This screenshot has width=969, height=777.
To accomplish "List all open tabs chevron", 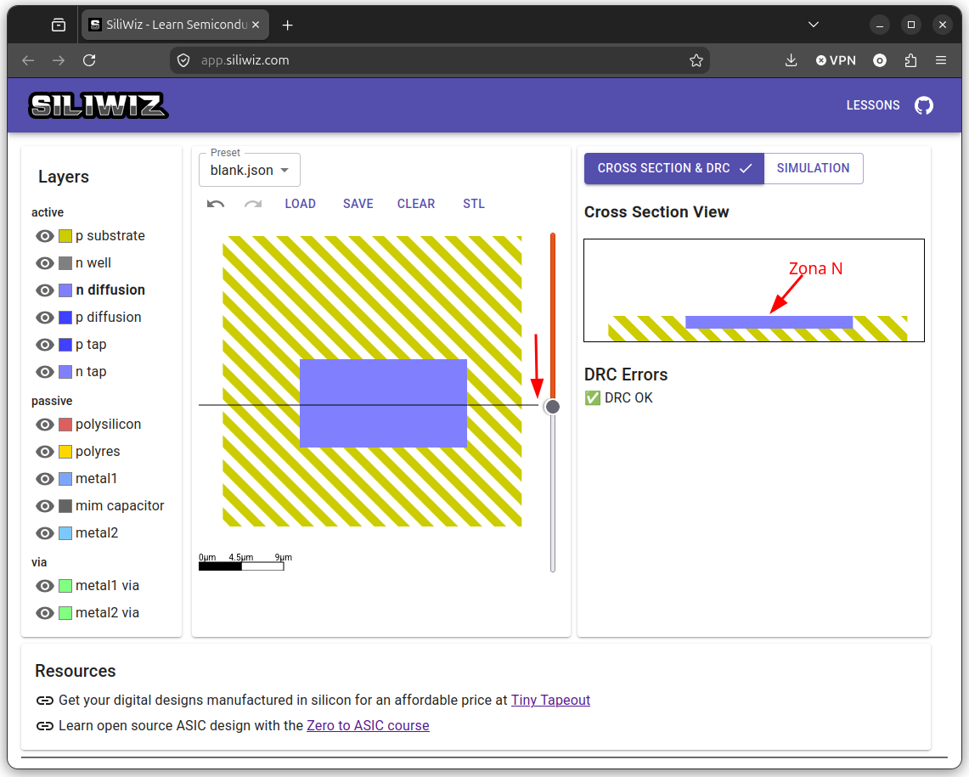I will (x=814, y=25).
